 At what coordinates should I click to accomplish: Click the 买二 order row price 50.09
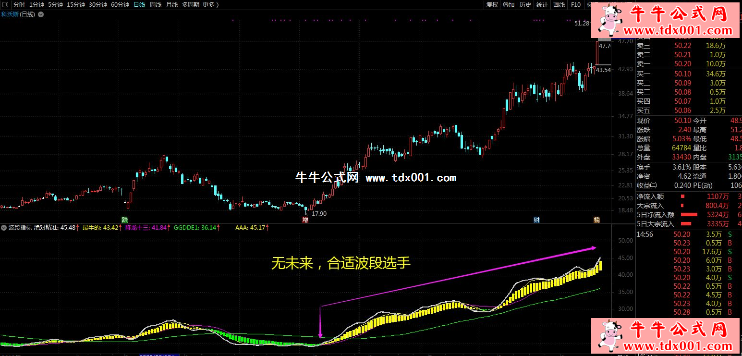683,83
